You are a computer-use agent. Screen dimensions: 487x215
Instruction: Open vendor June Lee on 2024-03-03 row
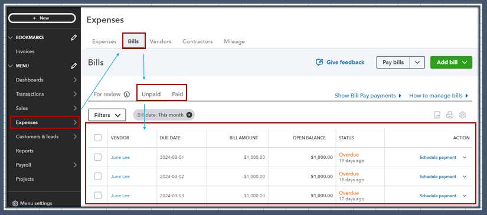click(120, 196)
